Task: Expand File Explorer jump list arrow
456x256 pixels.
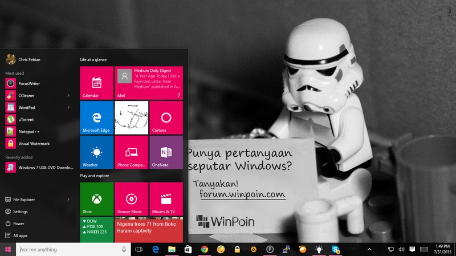Action: click(x=68, y=200)
